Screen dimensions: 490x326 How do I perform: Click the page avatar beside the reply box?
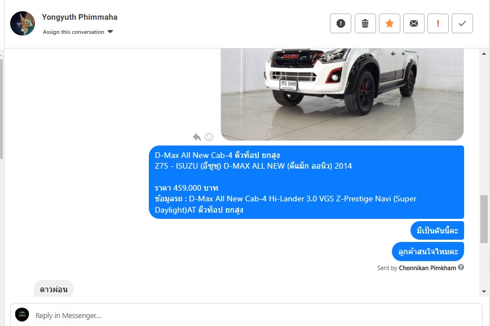click(x=22, y=315)
